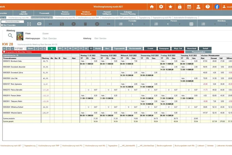Image resolution: width=232 pixels, height=155 pixels.
Task: Click the Bedarf button
Action: [205, 48]
